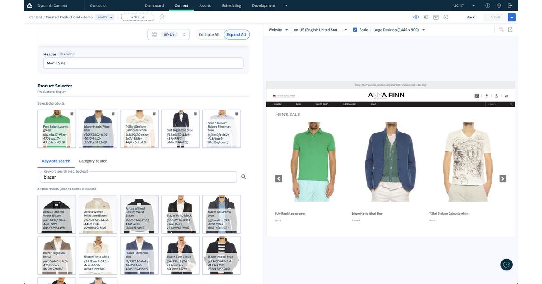Image resolution: width=542 pixels, height=284 pixels.
Task: Open the version history clock icon
Action: coord(426,17)
